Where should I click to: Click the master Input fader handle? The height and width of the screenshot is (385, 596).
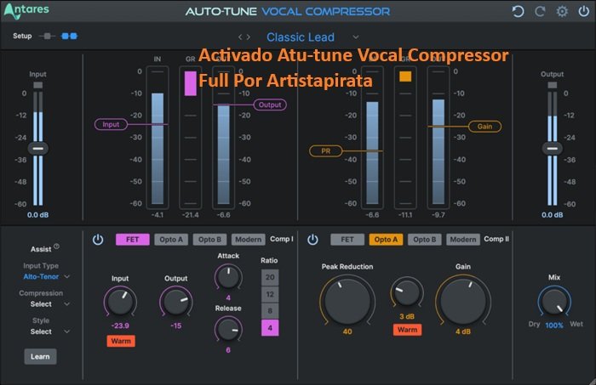point(38,149)
